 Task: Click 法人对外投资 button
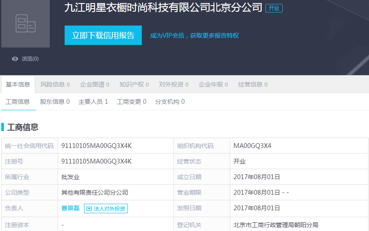point(106,209)
